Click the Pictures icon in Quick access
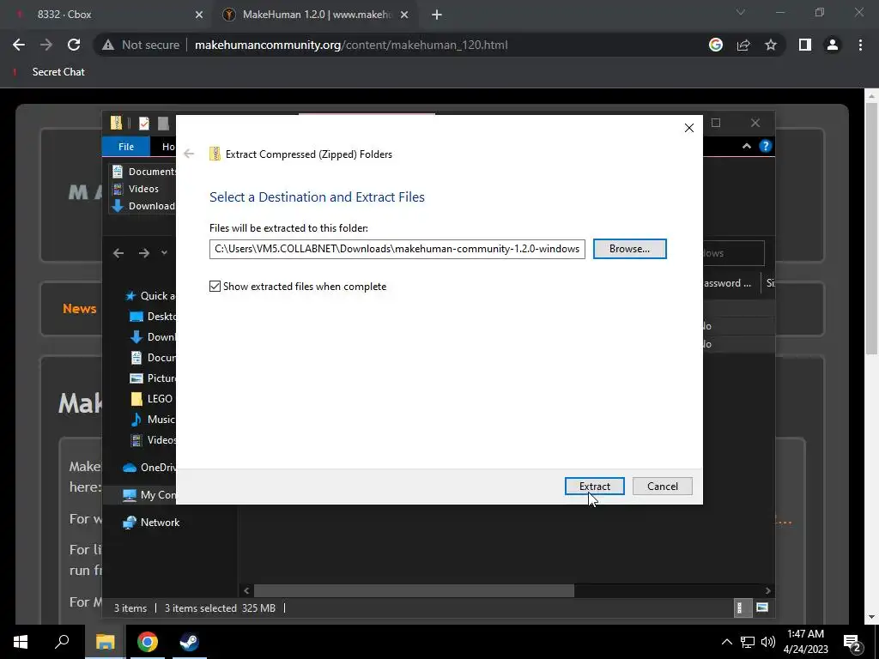879x659 pixels. 136,378
